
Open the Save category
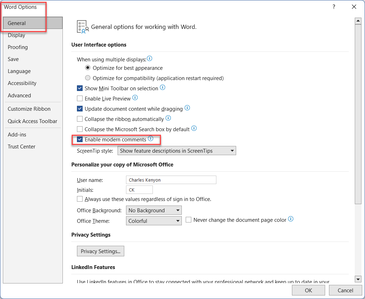coord(33,59)
